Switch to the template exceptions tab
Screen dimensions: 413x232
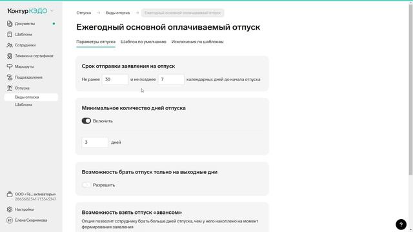pos(197,41)
